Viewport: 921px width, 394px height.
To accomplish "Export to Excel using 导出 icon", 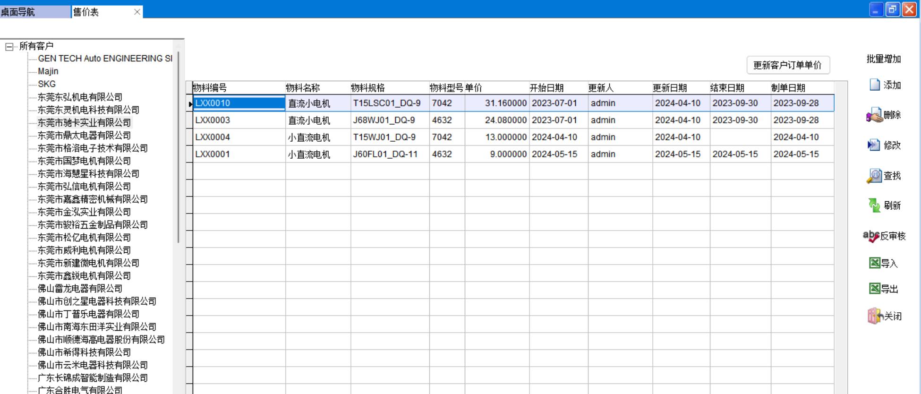I will coord(875,289).
